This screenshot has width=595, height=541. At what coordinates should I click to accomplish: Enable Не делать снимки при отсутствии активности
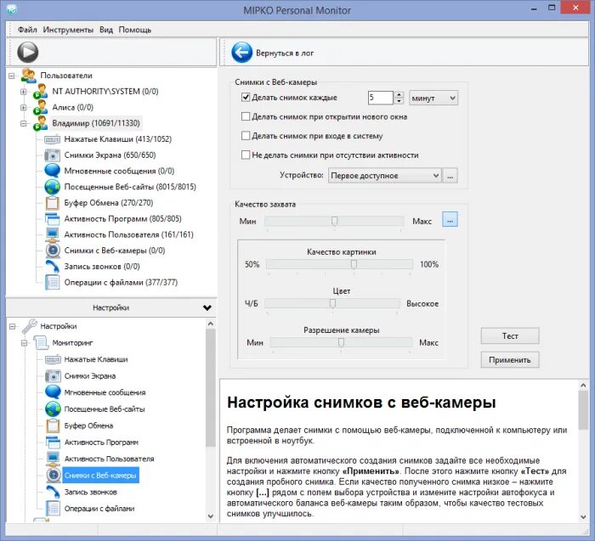click(x=246, y=155)
